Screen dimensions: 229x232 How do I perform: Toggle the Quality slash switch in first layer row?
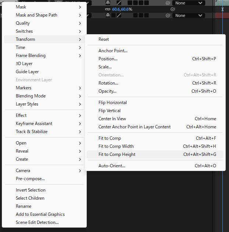pyautogui.click(x=119, y=3)
